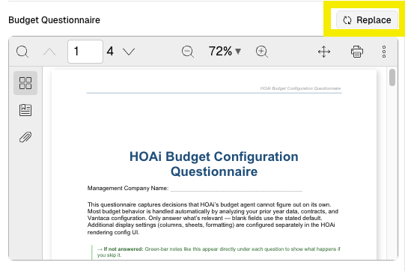Screen dimensions: 405x271
Task: Activate the pan move tool
Action: pyautogui.click(x=324, y=52)
